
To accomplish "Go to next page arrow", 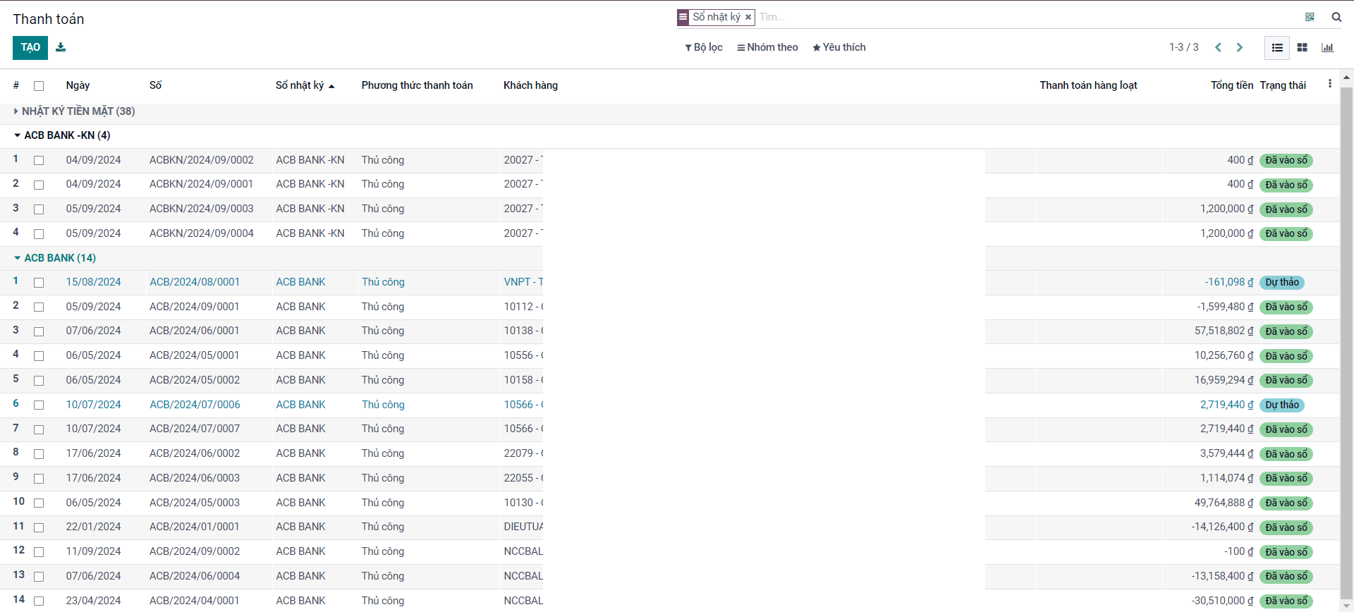I will (1240, 47).
